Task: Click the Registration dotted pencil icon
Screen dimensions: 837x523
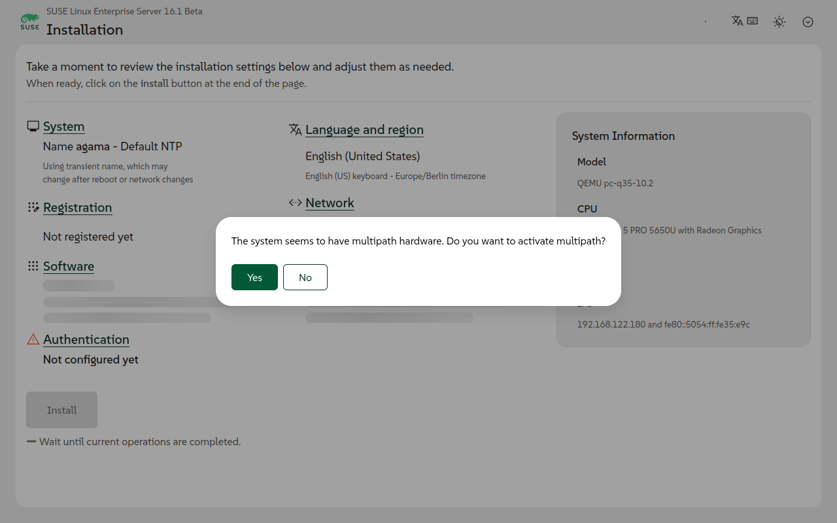Action: [x=33, y=207]
